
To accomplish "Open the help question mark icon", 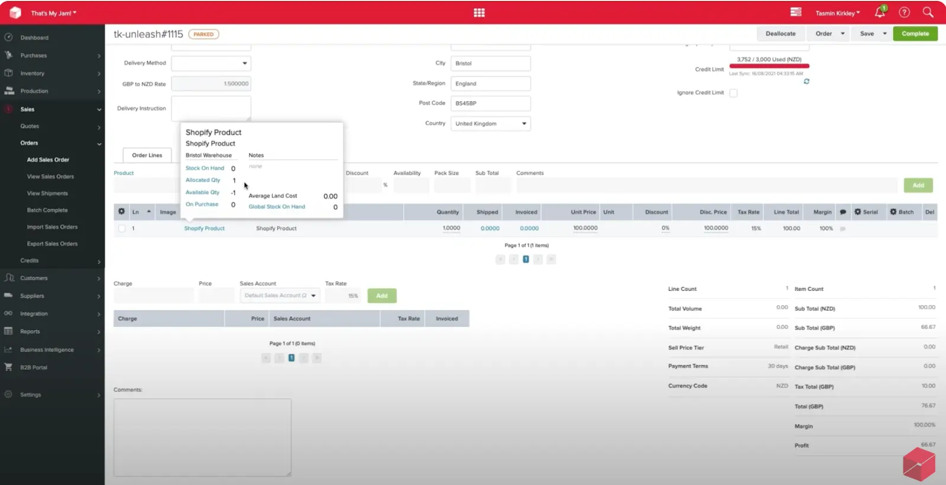I will coord(904,12).
